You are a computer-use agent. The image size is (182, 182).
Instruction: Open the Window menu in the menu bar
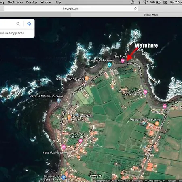coord(46,2)
